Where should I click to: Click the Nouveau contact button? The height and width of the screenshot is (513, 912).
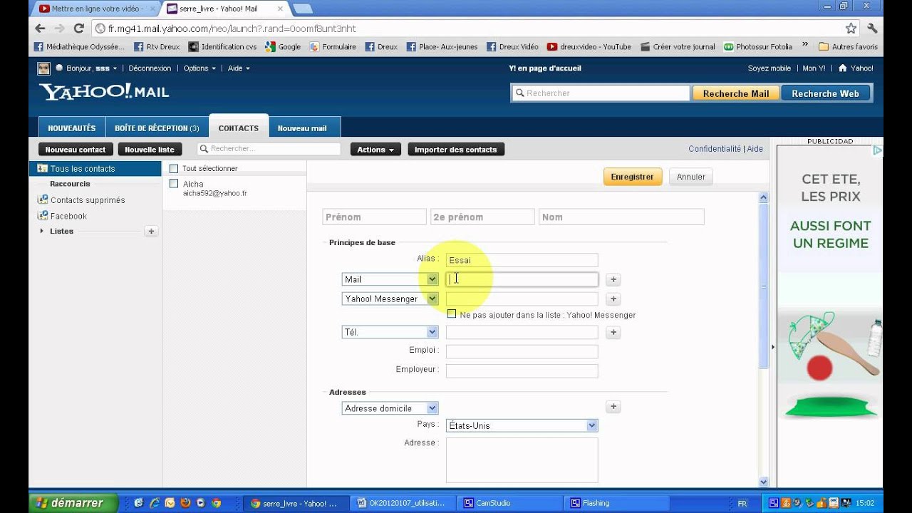coord(76,150)
